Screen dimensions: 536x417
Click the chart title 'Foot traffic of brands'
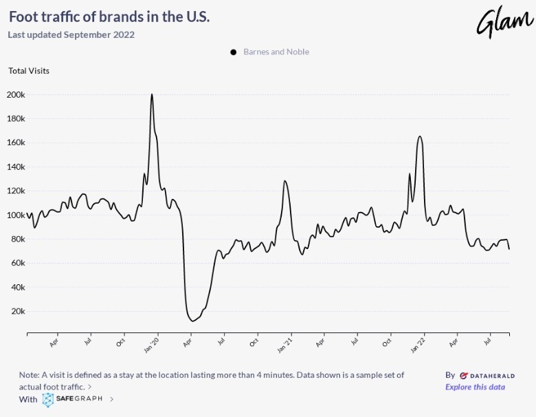pos(109,17)
